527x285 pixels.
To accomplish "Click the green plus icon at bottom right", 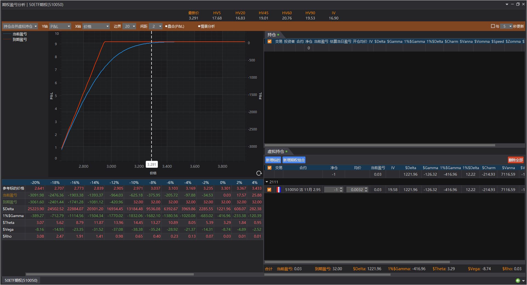I will coord(518,280).
